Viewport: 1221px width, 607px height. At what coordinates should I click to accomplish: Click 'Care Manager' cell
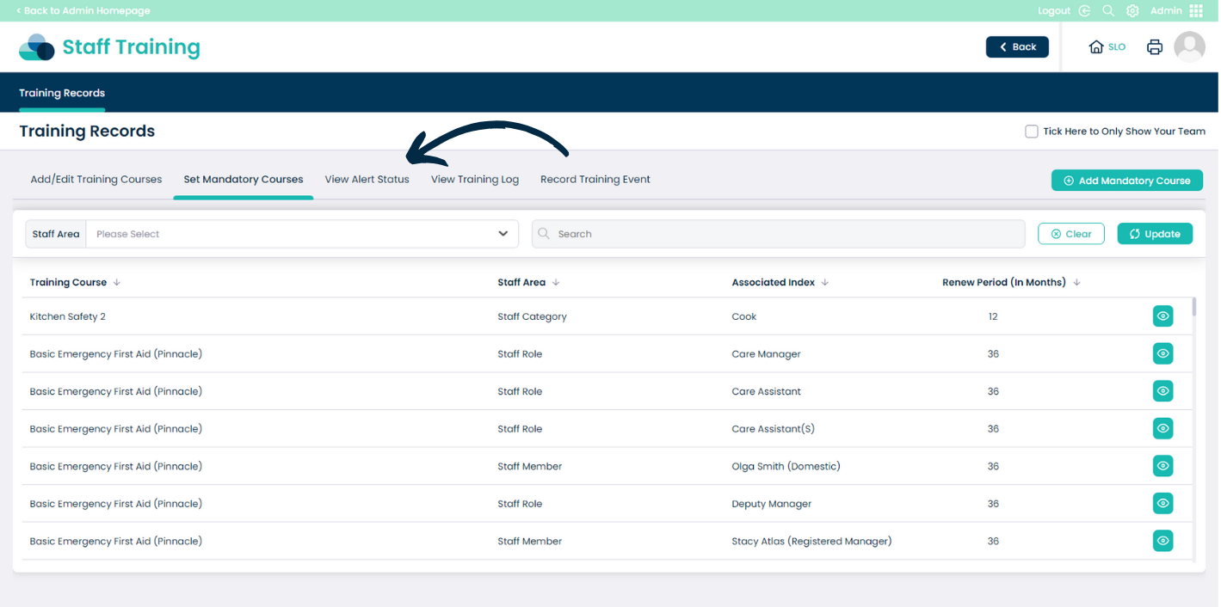point(767,354)
